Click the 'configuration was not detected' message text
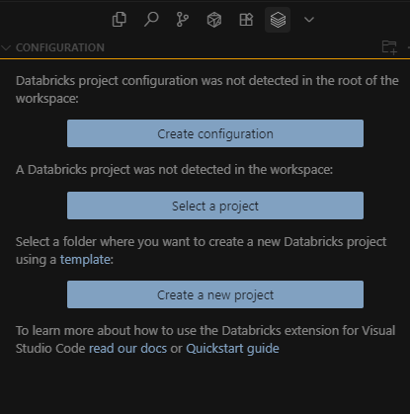The image size is (410, 414). (207, 90)
